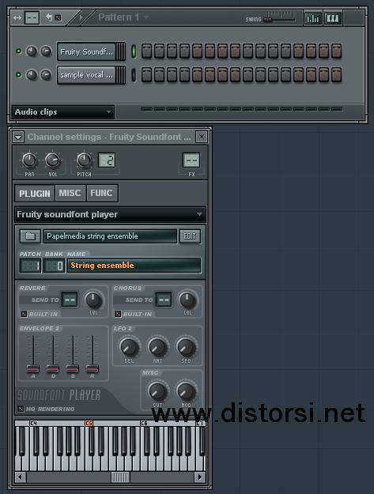This screenshot has width=374, height=494.
Task: Toggle chorus BUILT-IN checkbox
Action: [x=118, y=314]
